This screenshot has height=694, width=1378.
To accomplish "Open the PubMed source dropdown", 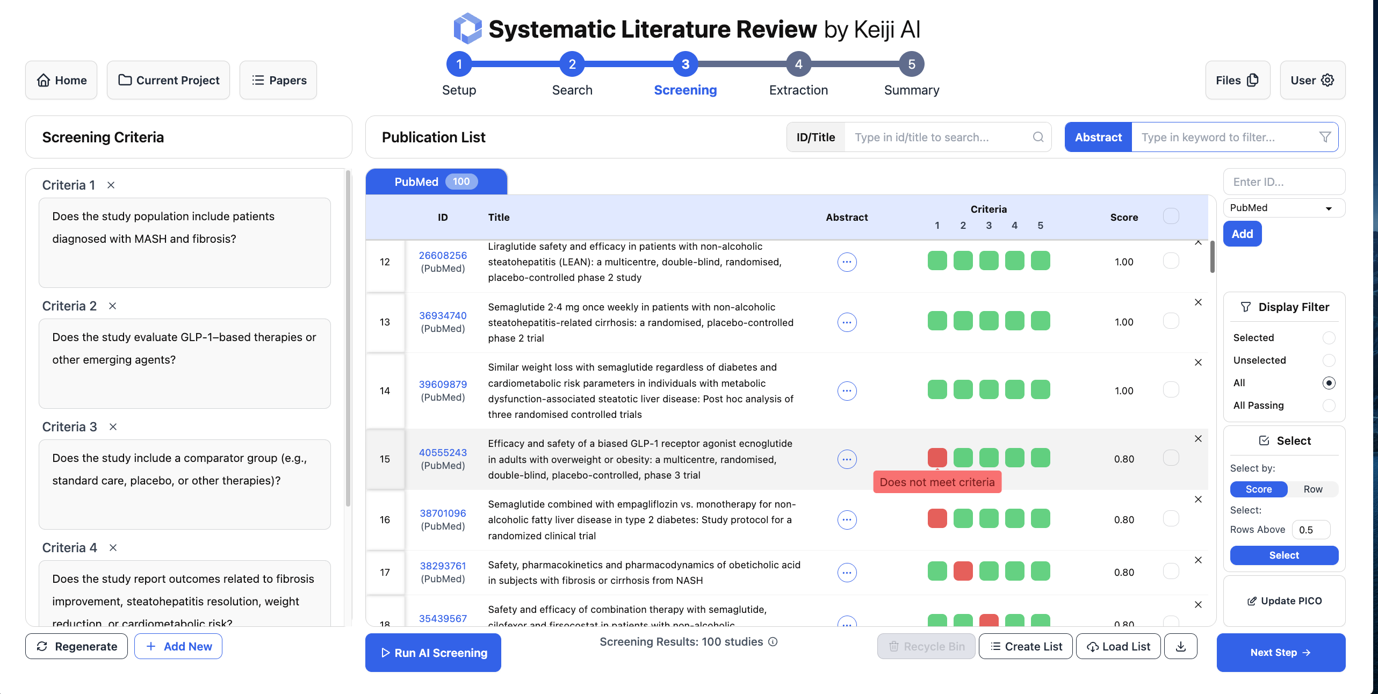I will pyautogui.click(x=1283, y=207).
